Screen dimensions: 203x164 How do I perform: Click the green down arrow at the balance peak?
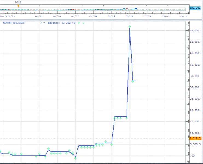pyautogui.click(x=130, y=26)
